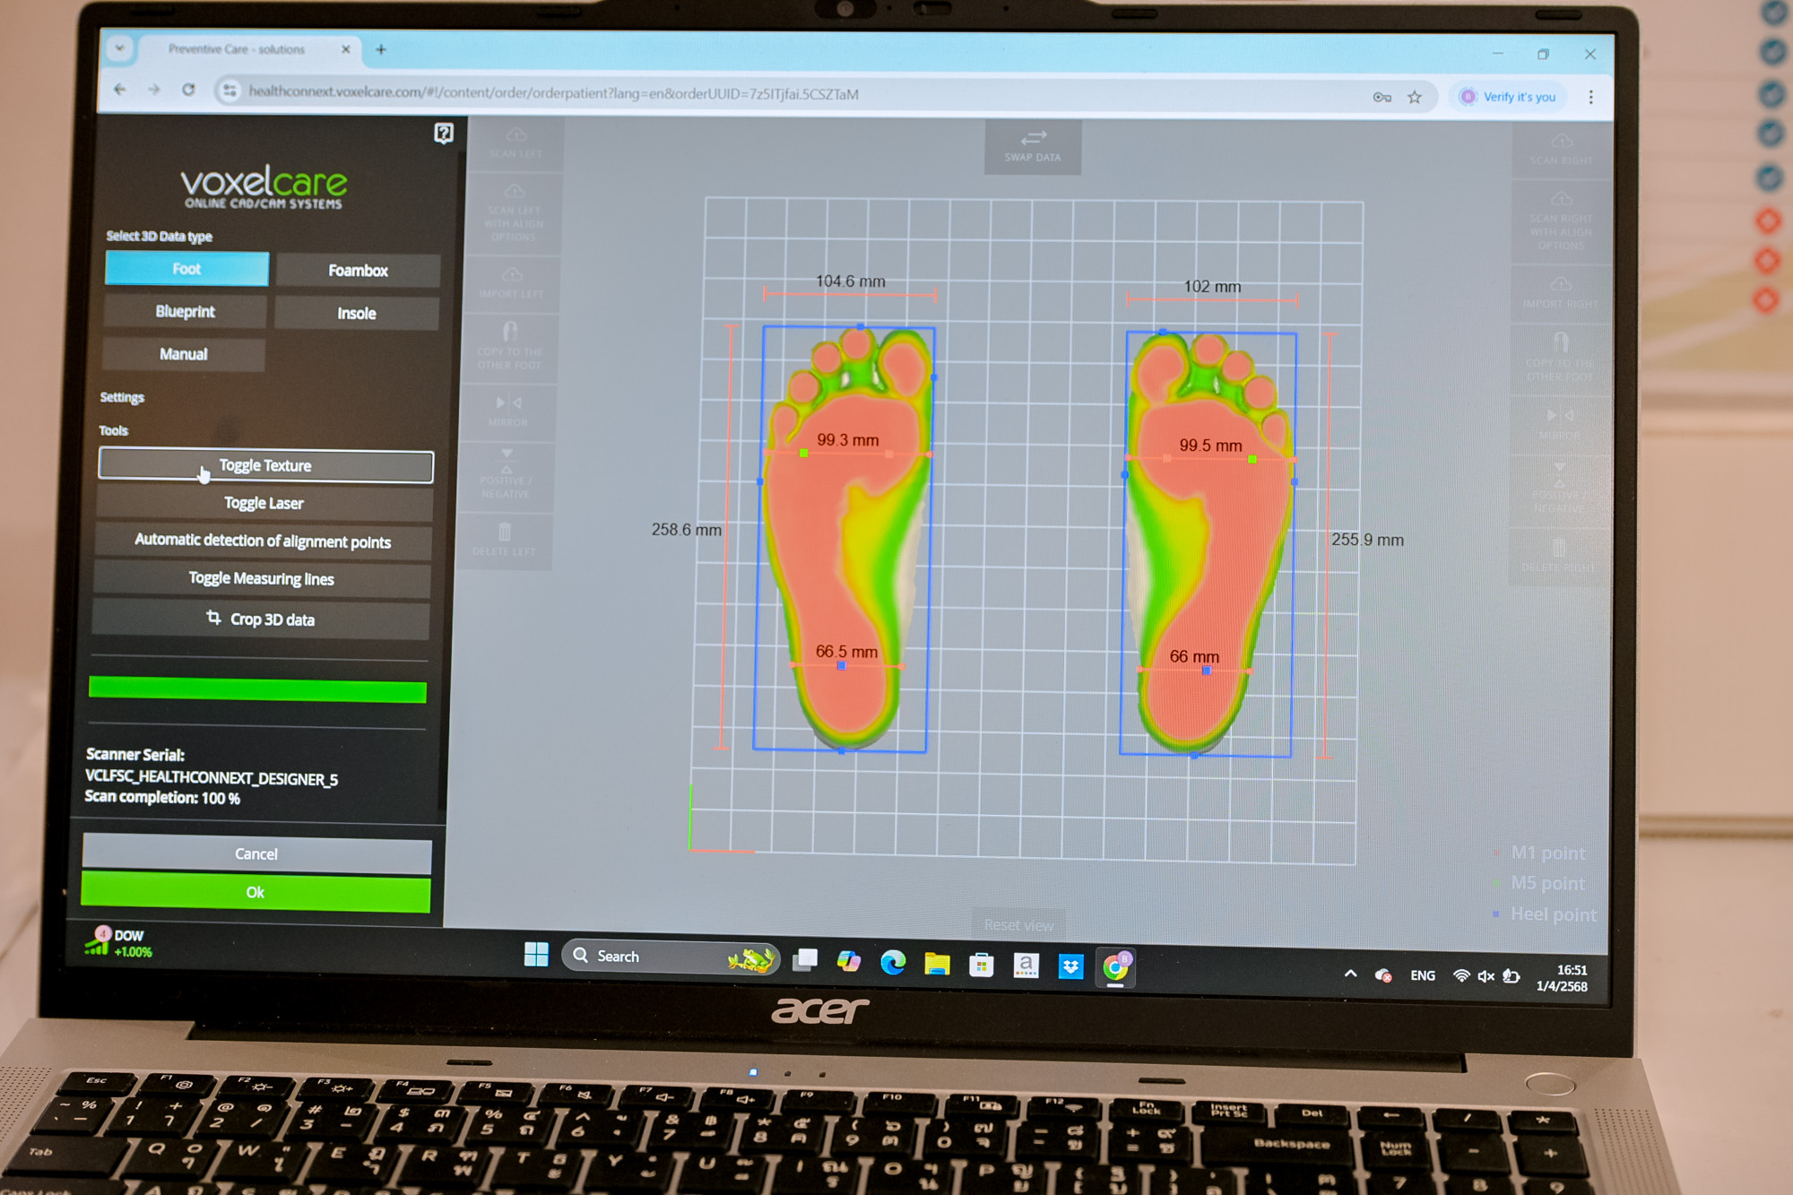
Task: Click the left Mirror icon
Action: [x=508, y=403]
